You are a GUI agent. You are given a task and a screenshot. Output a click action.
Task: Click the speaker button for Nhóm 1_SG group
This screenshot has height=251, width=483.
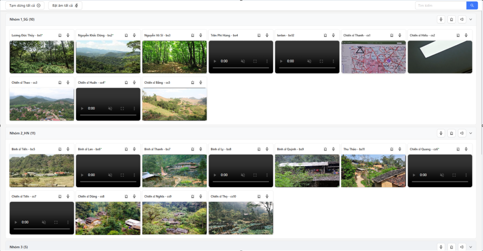coord(462,20)
